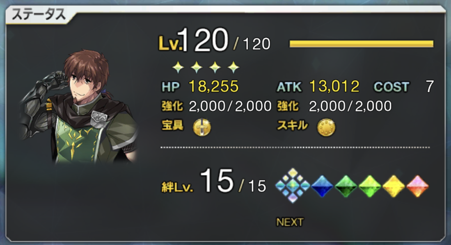Open the ステータス tab header
The width and height of the screenshot is (451, 245).
[39, 14]
